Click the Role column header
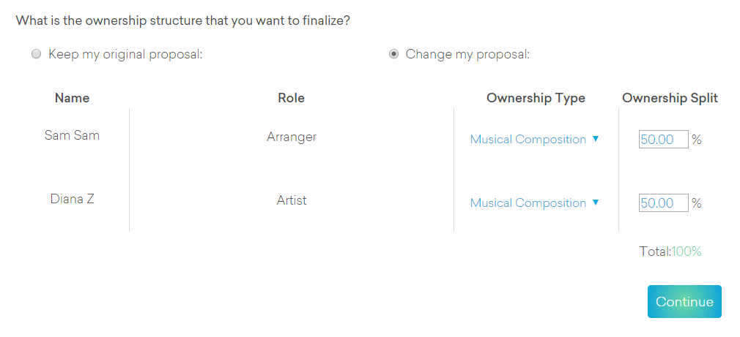The width and height of the screenshot is (740, 337). [291, 98]
